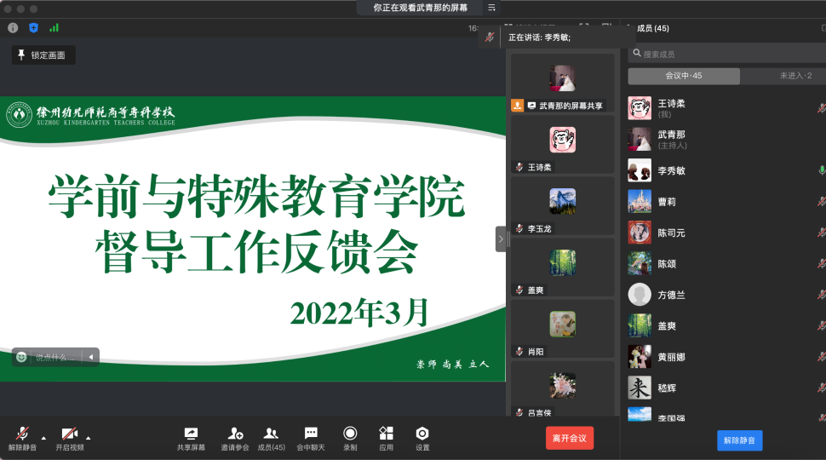Collapse the video thumbnail strip with the chevron

tap(501, 239)
